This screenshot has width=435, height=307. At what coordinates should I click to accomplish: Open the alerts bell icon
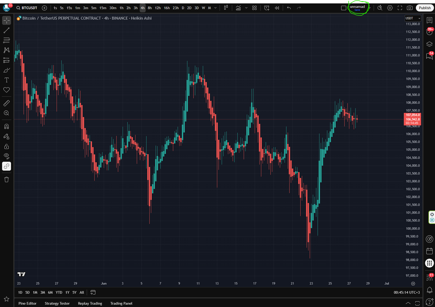click(429, 290)
